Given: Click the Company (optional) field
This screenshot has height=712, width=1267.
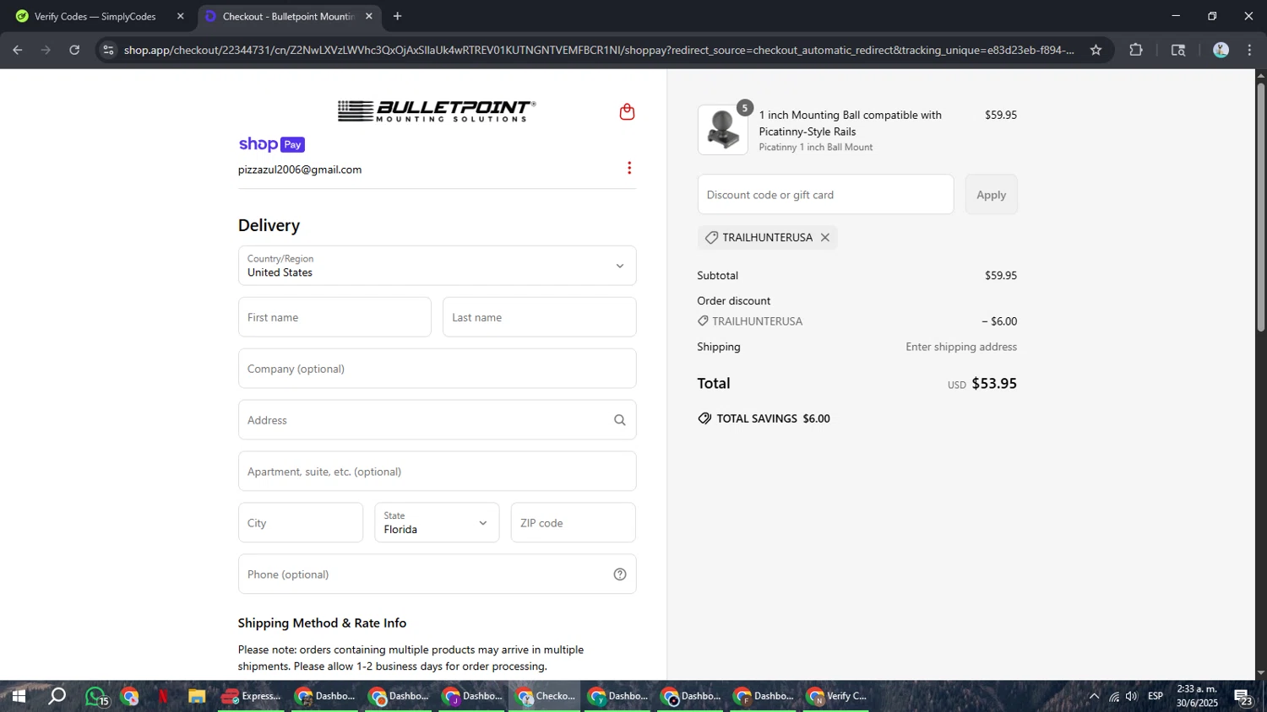Looking at the screenshot, I should click(x=437, y=369).
